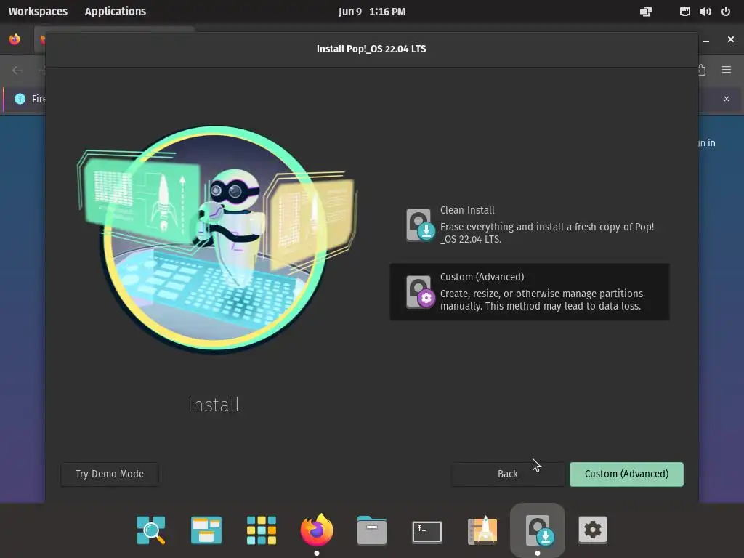Open the Firefox hamburger menu

727,70
